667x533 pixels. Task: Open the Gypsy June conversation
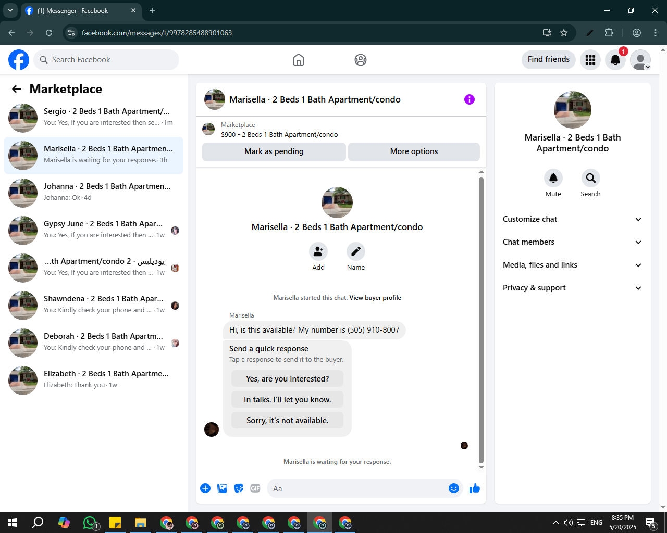tap(94, 231)
